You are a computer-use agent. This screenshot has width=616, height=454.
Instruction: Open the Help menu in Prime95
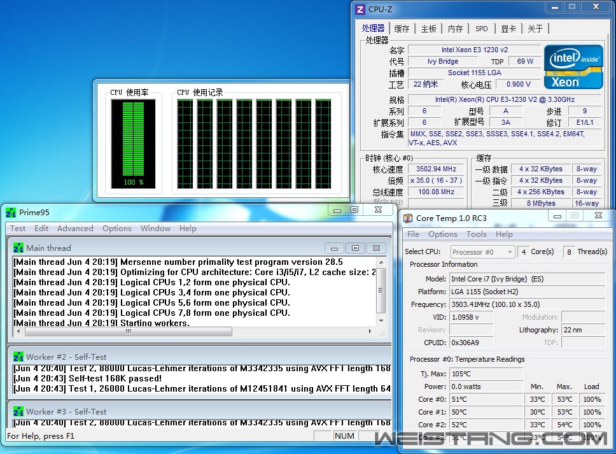[188, 229]
